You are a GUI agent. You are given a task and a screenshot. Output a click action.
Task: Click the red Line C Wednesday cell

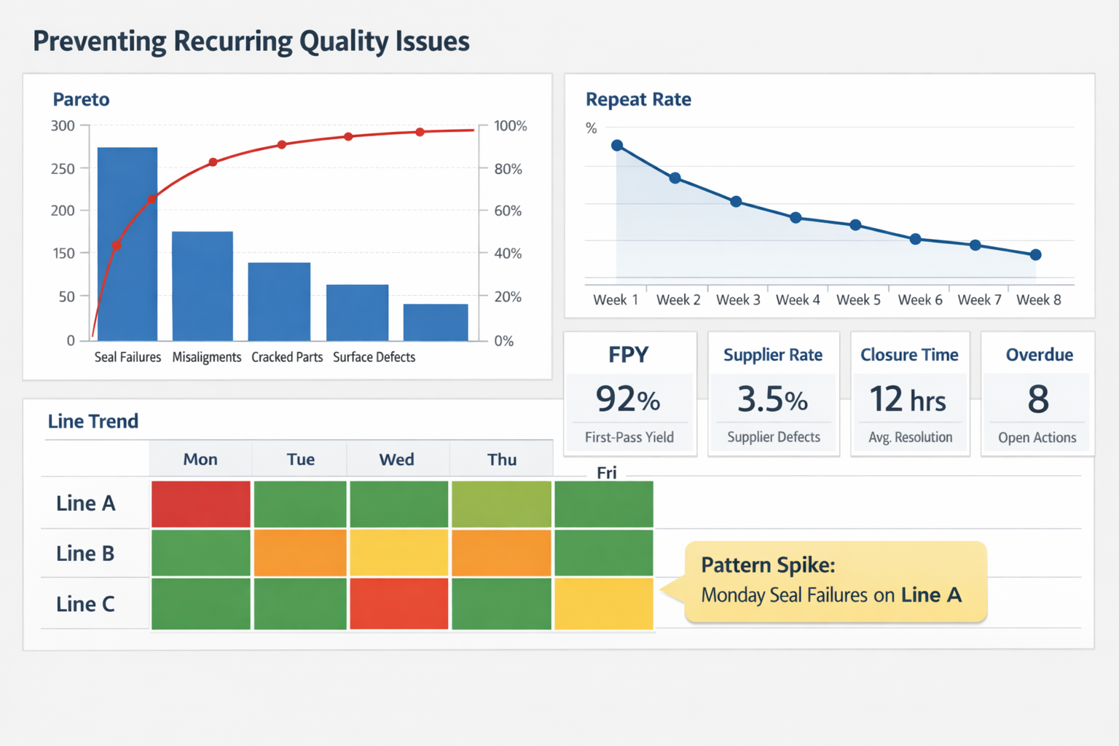pos(399,604)
